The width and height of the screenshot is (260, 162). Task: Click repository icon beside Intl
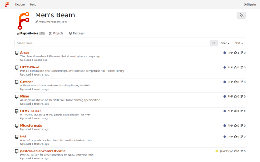coord(16,137)
